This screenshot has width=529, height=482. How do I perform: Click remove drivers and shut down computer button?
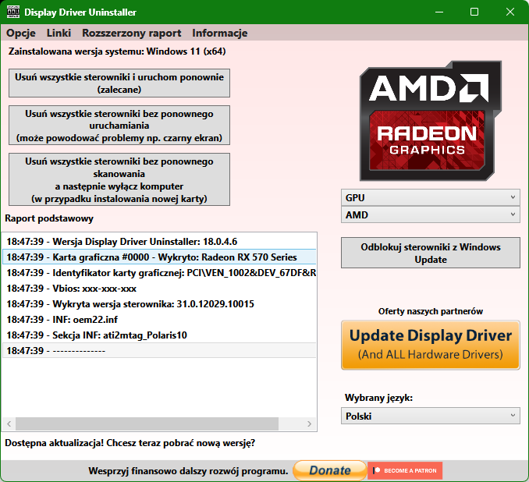(119, 179)
